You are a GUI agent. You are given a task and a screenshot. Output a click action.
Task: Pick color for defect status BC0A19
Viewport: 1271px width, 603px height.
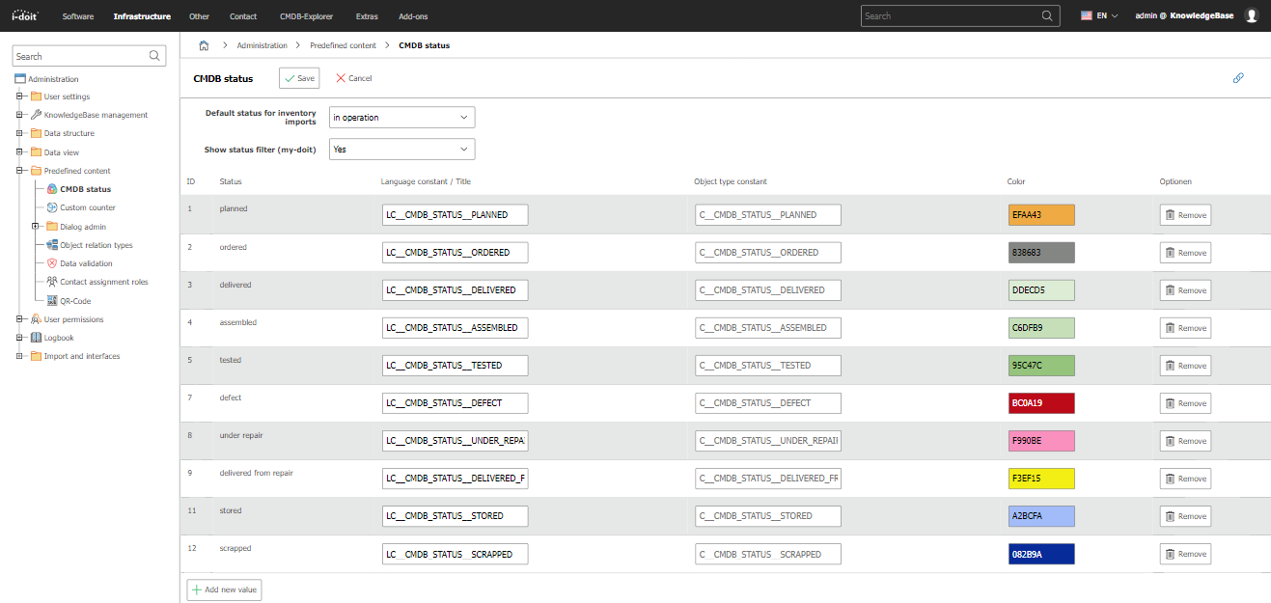1041,403
